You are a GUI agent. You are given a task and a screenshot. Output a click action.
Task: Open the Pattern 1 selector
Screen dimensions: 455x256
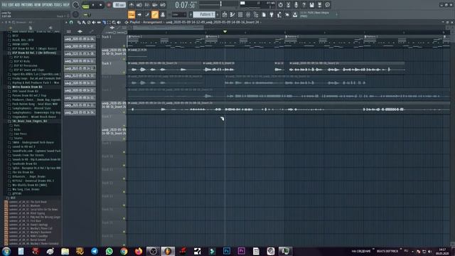point(204,14)
